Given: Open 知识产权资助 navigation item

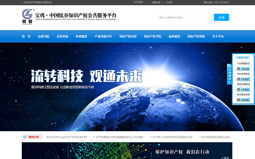Looking at the screenshot, I should point(196,37).
